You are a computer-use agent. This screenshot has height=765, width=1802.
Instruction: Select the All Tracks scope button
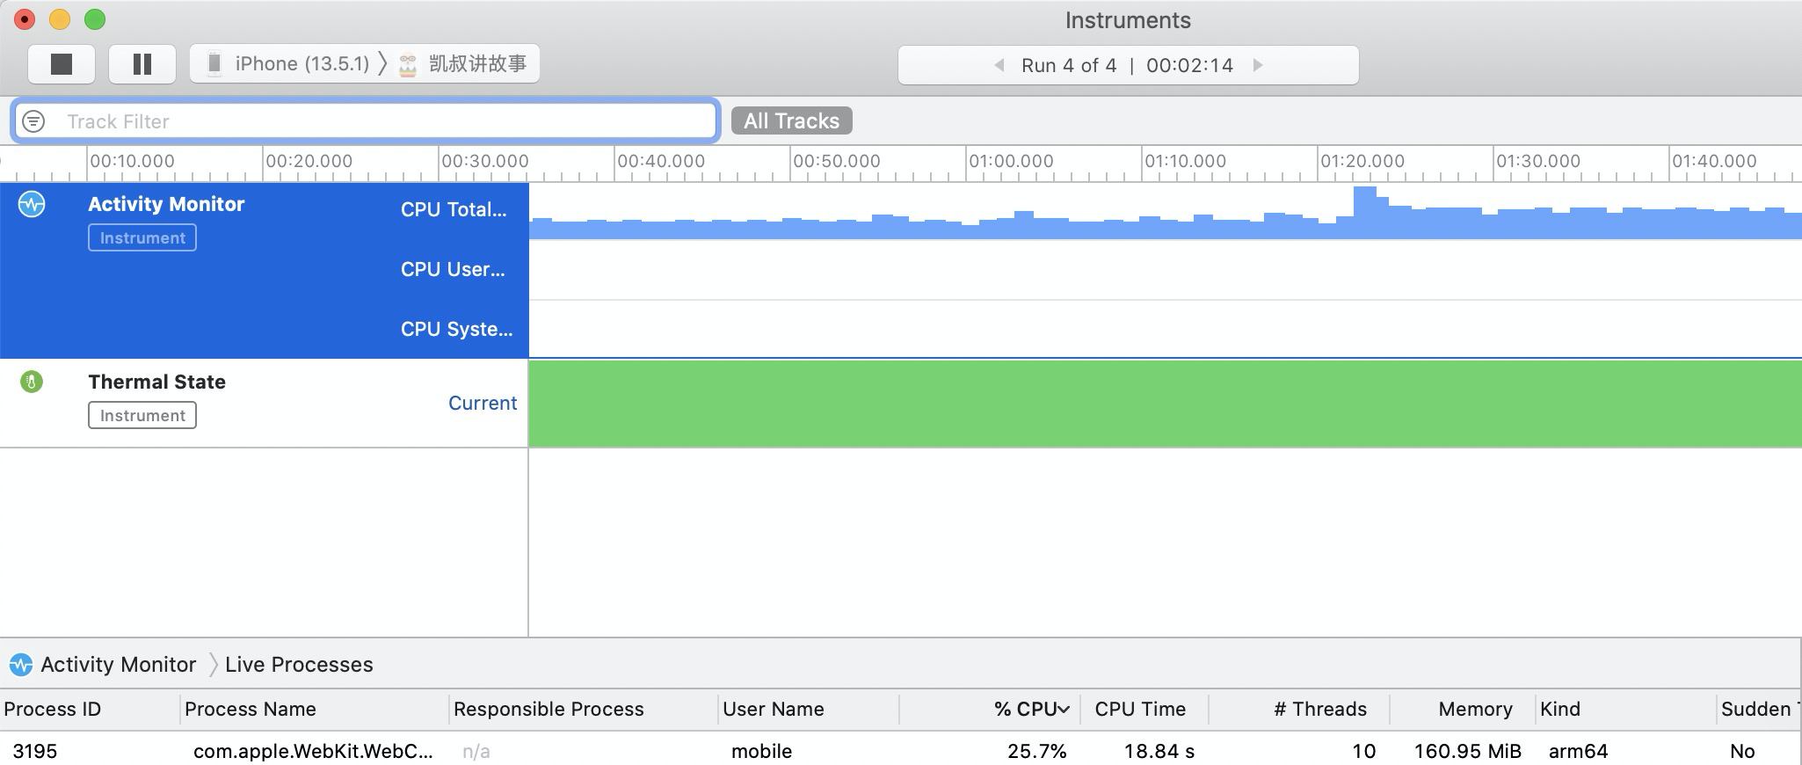[791, 121]
